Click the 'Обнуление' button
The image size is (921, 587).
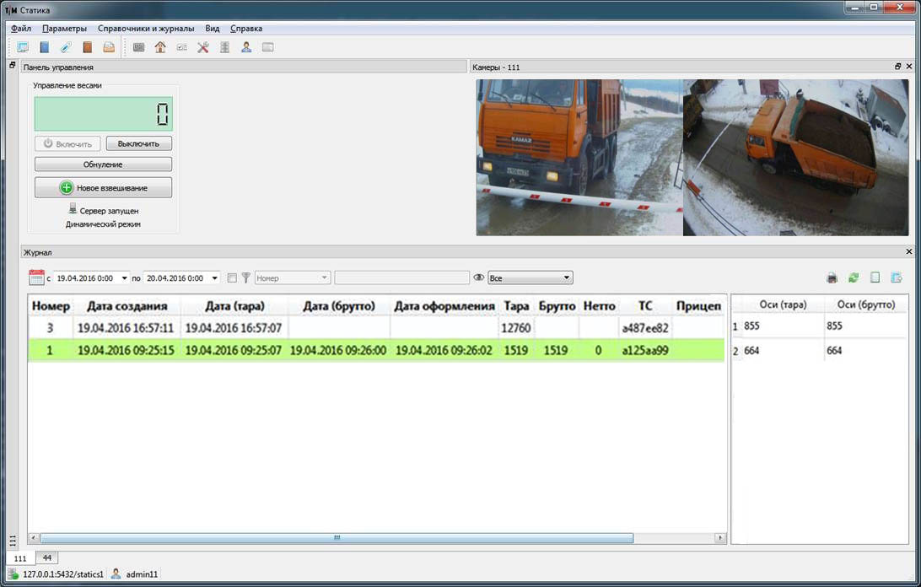tap(103, 164)
